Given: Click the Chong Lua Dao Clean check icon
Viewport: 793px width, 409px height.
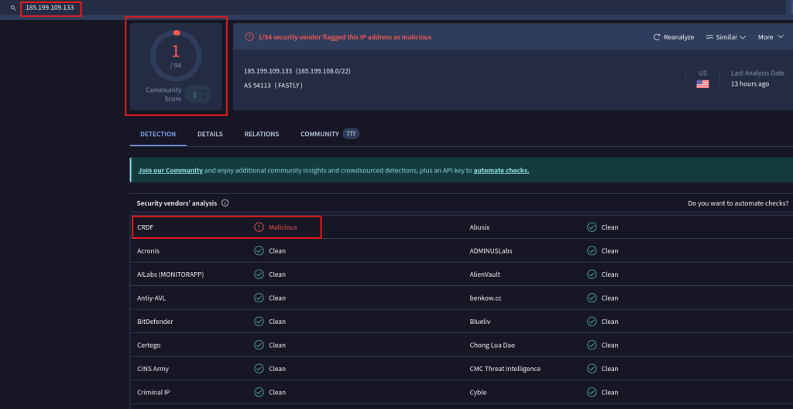Looking at the screenshot, I should pyautogui.click(x=592, y=345).
